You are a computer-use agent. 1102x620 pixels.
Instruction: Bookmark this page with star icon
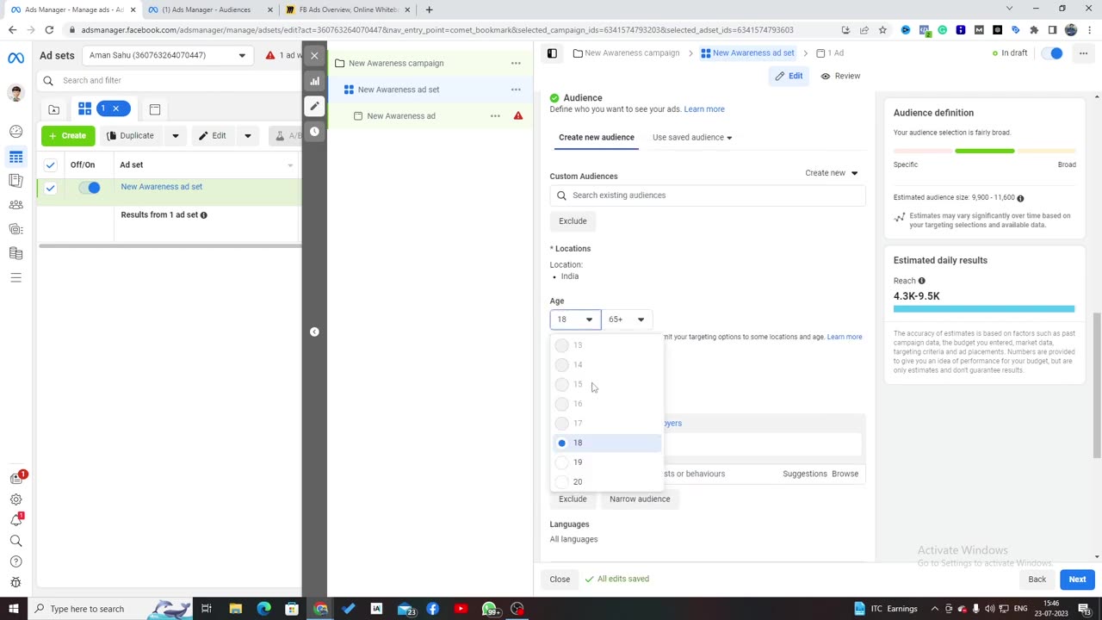click(882, 30)
